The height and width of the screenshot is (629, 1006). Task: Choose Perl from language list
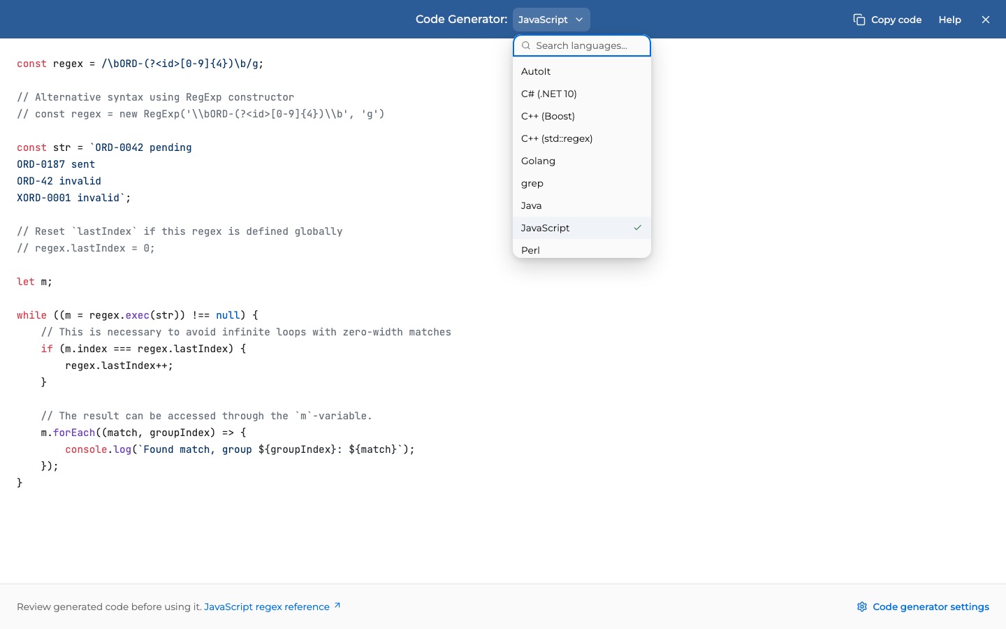pyautogui.click(x=582, y=250)
